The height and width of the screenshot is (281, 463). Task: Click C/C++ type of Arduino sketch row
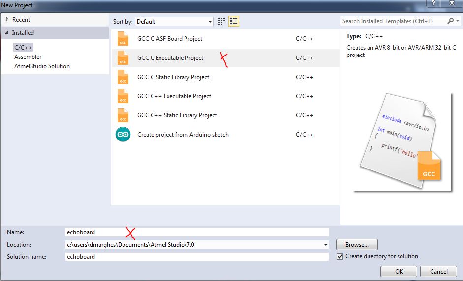(305, 135)
